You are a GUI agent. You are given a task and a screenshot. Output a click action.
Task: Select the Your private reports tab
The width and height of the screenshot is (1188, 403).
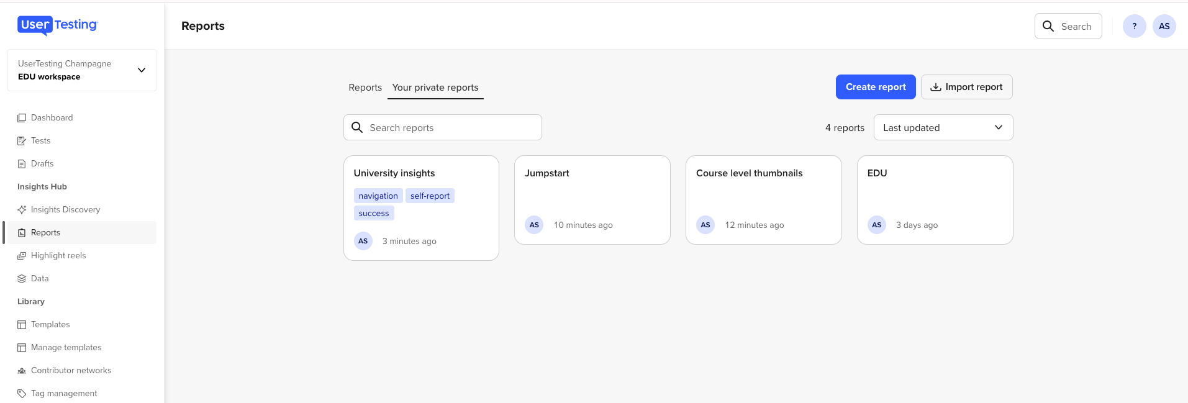(435, 88)
